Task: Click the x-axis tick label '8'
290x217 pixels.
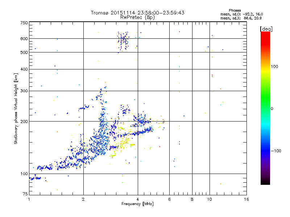Action: tap(192, 199)
